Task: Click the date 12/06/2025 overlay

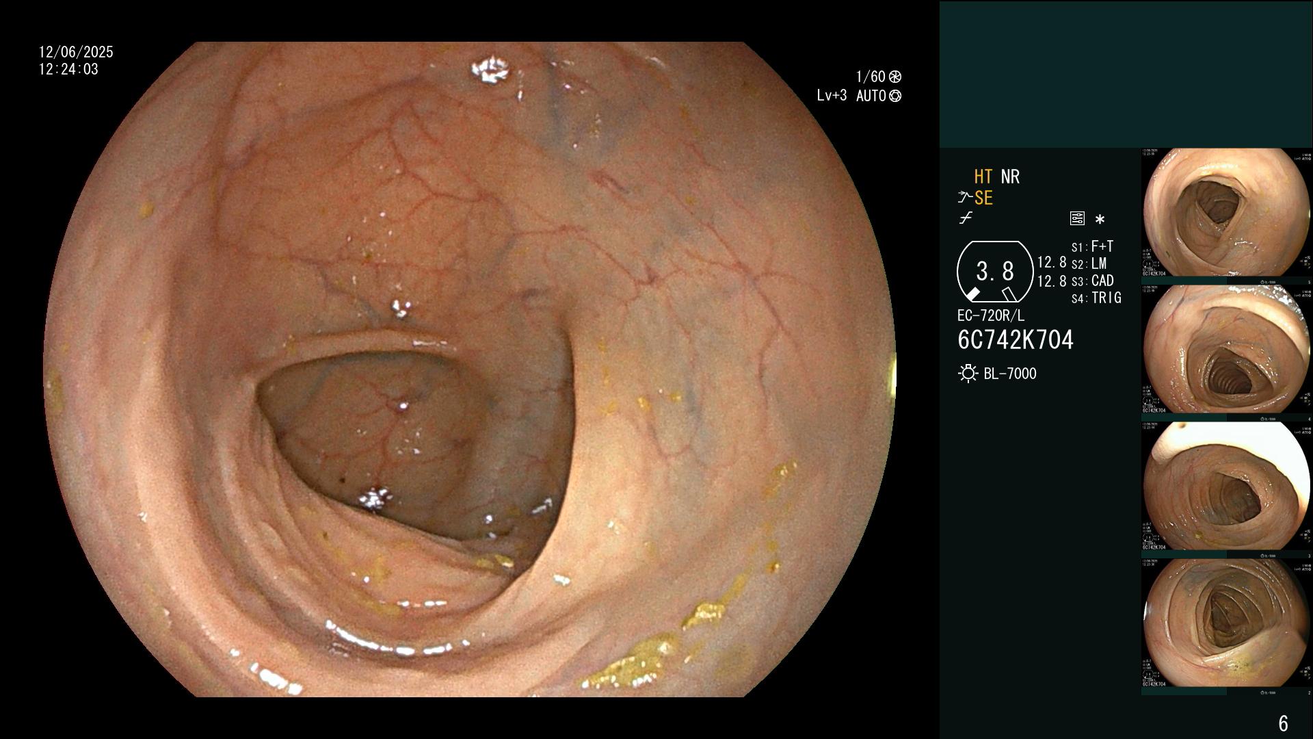Action: coord(76,52)
